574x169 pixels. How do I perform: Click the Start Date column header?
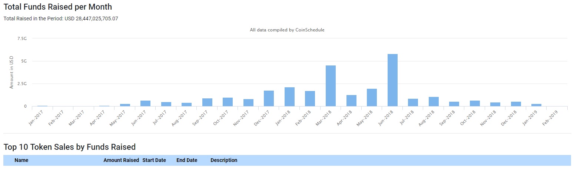(x=154, y=160)
